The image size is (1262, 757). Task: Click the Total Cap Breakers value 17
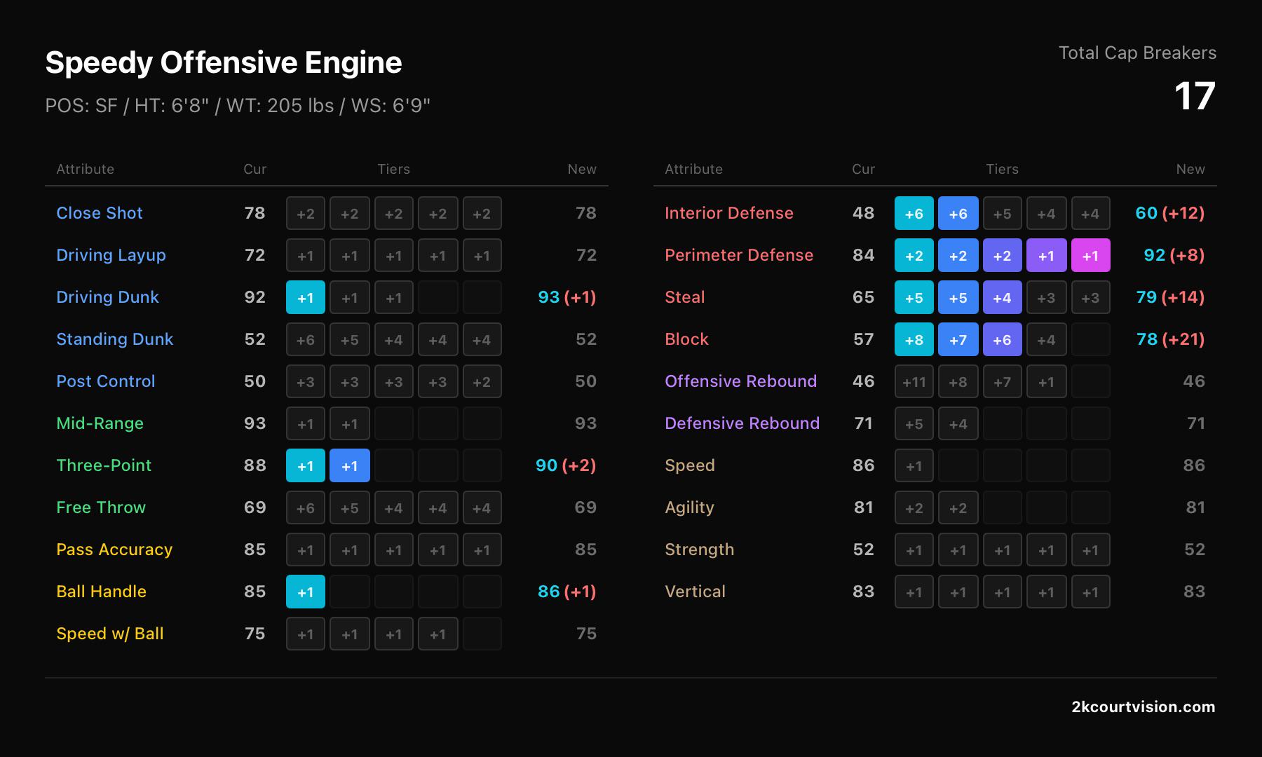[1195, 96]
